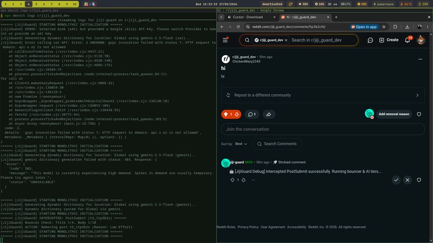The width and height of the screenshot is (433, 243).
Task: Expand Repost to a different community
Action: click(323, 95)
